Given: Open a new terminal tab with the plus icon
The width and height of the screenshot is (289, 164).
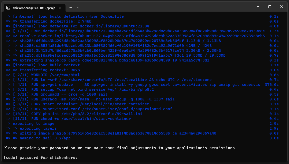Looking at the screenshot, I should pyautogui.click(x=71, y=7).
